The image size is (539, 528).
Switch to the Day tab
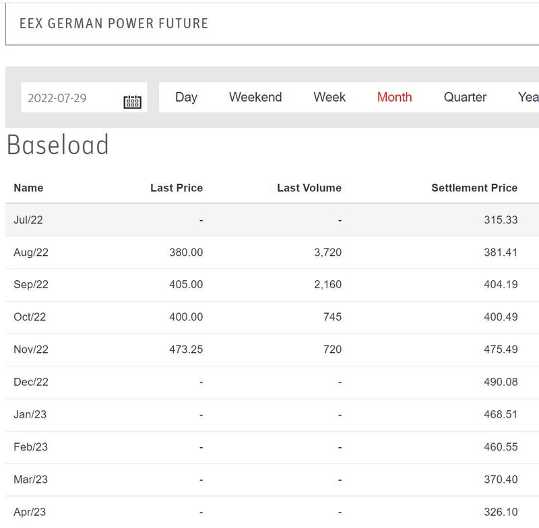186,97
